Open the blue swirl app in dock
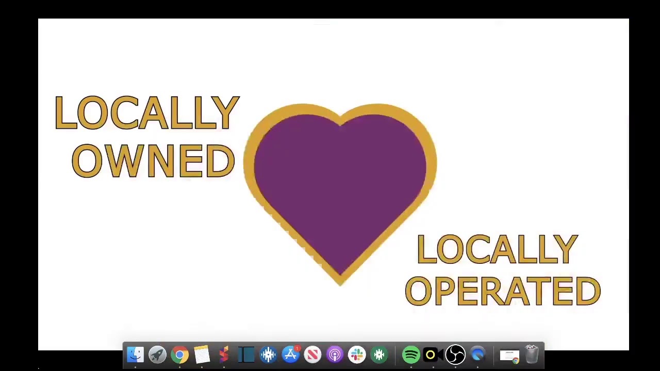Viewport: 660px width, 371px height. point(477,355)
